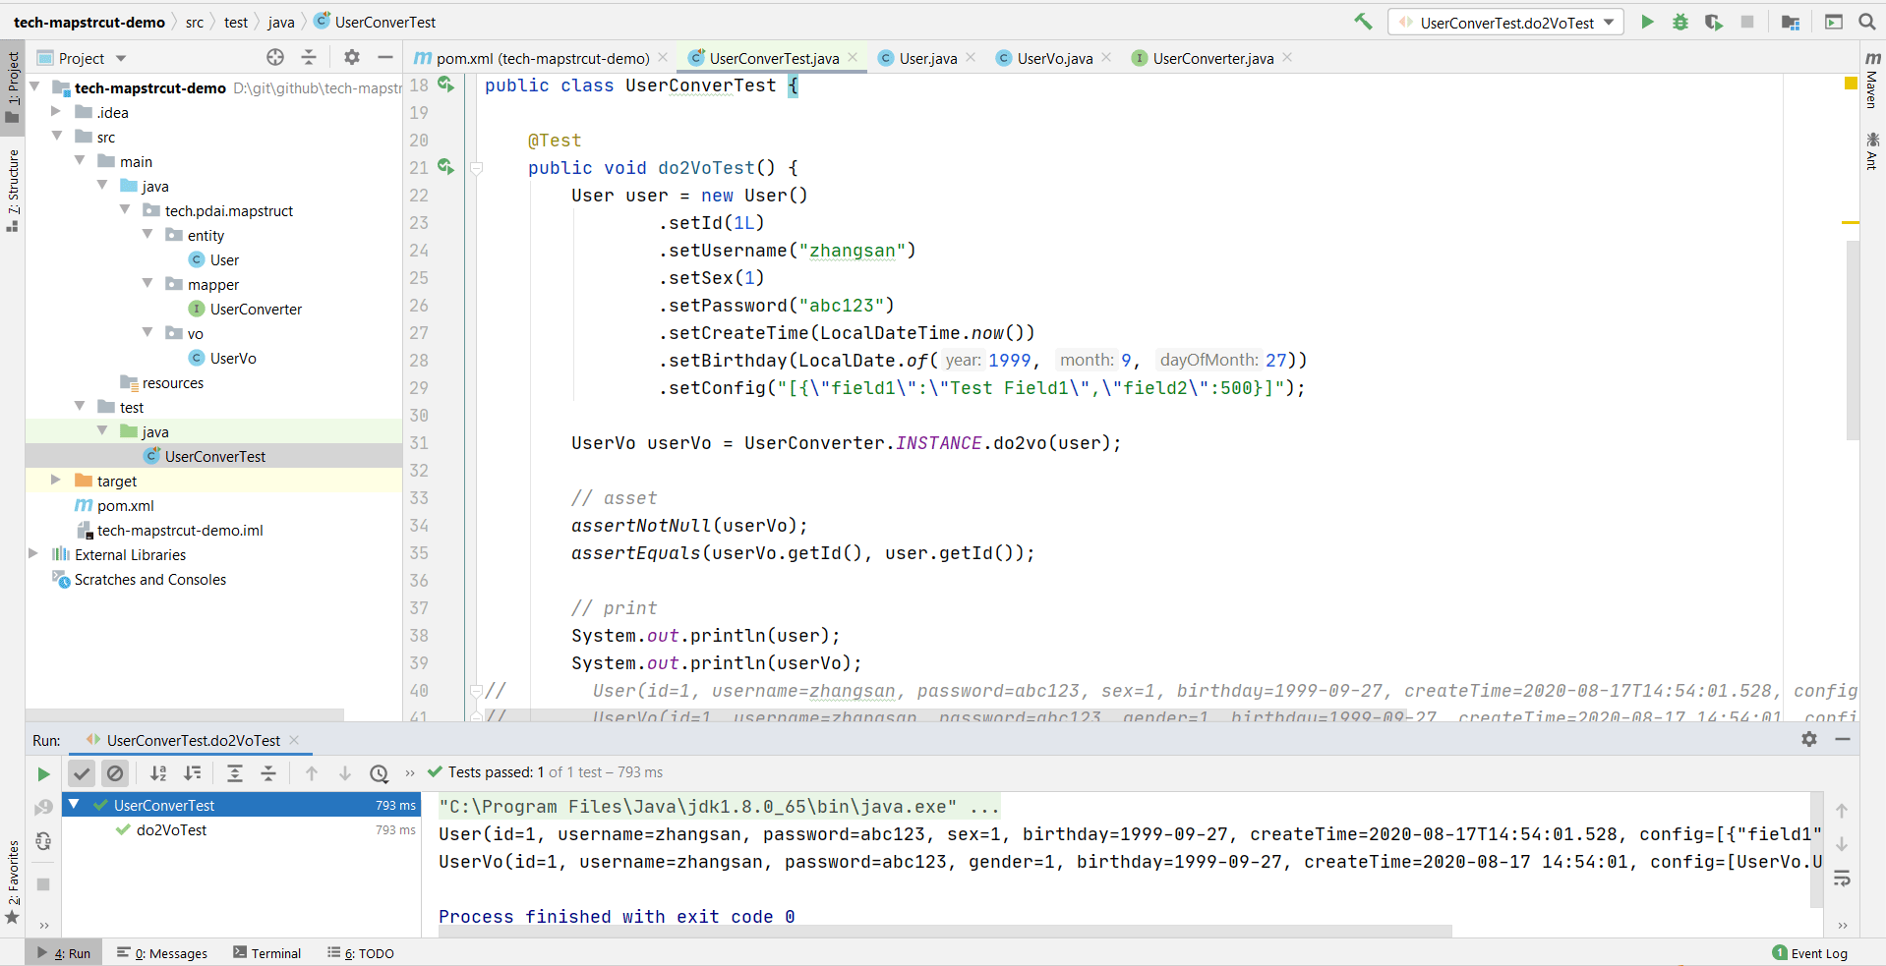Click the Search Everywhere magnifier icon
The image size is (1886, 966).
[1866, 22]
